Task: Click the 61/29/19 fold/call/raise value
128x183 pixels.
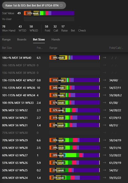Action: (x=115, y=163)
